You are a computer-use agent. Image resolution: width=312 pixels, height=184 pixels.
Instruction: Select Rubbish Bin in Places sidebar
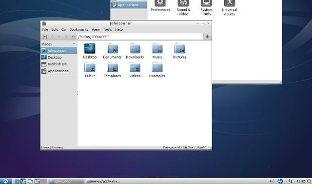point(59,64)
